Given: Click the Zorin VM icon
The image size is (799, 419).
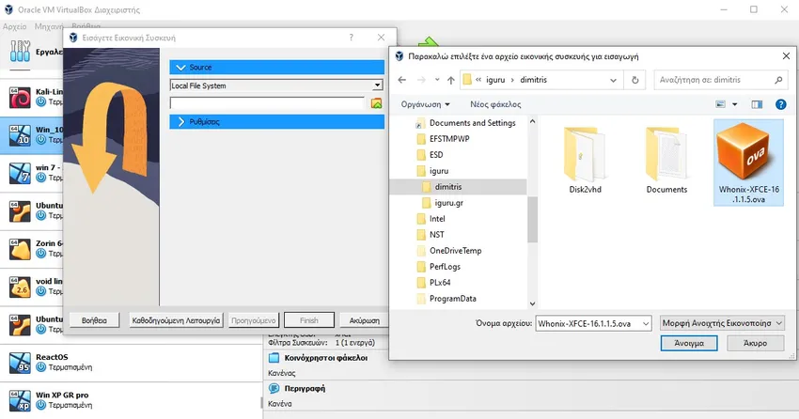Looking at the screenshot, I should (x=20, y=249).
